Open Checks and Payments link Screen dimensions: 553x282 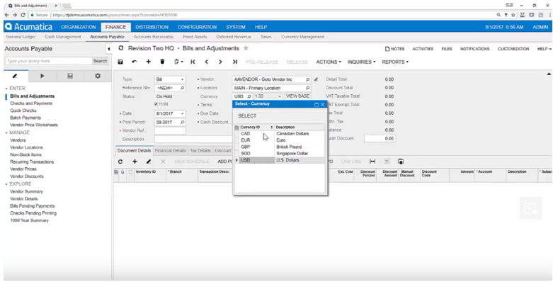[31, 103]
